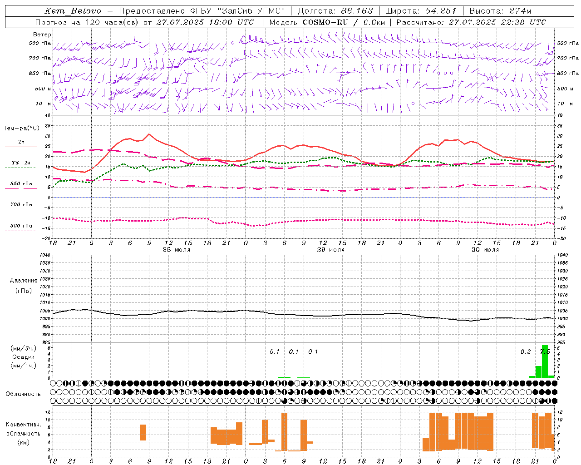Click the Рассчитано: 27.07.2025 22:38 UTC timestamp

coord(471,22)
